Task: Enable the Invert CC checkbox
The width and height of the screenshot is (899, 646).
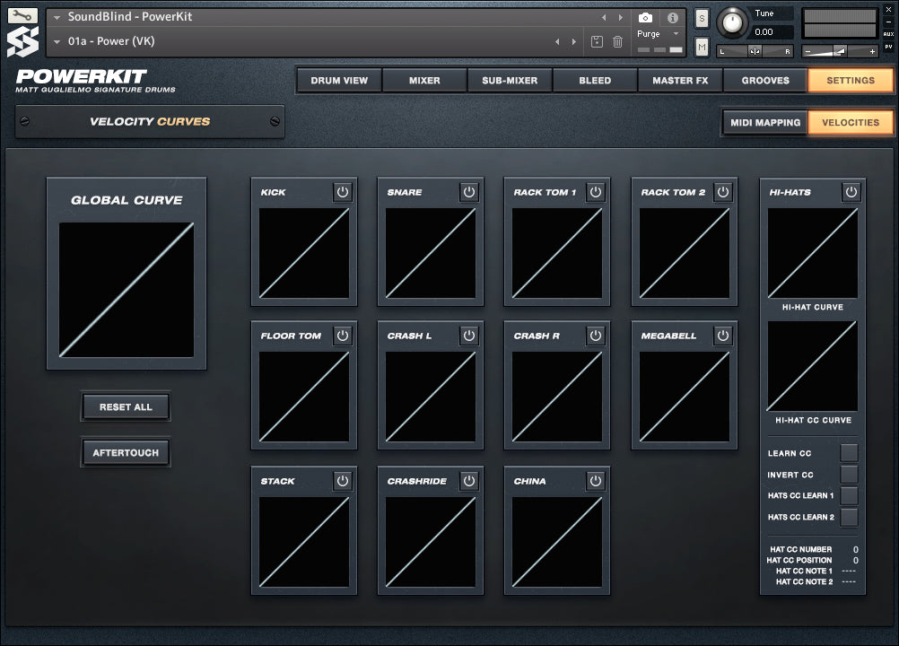Action: pyautogui.click(x=849, y=474)
